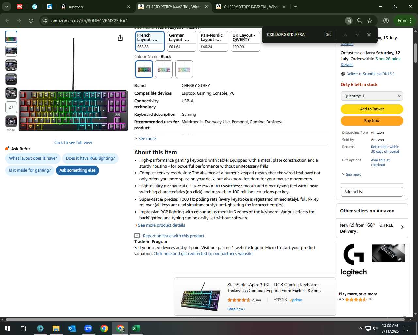Choose the third colour swatch keyboard
The width and height of the screenshot is (418, 335).
[184, 69]
